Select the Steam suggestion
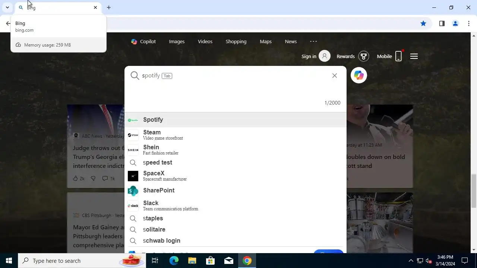This screenshot has height=268, width=477. tap(236, 135)
